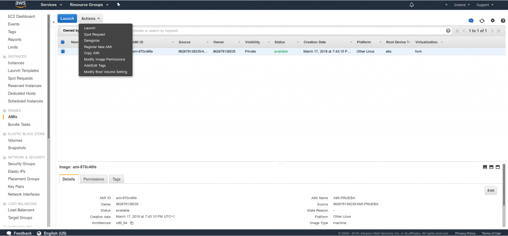Click the blue feedback chat bubble icon
Screen dimensions: 508x236
click(x=471, y=21)
